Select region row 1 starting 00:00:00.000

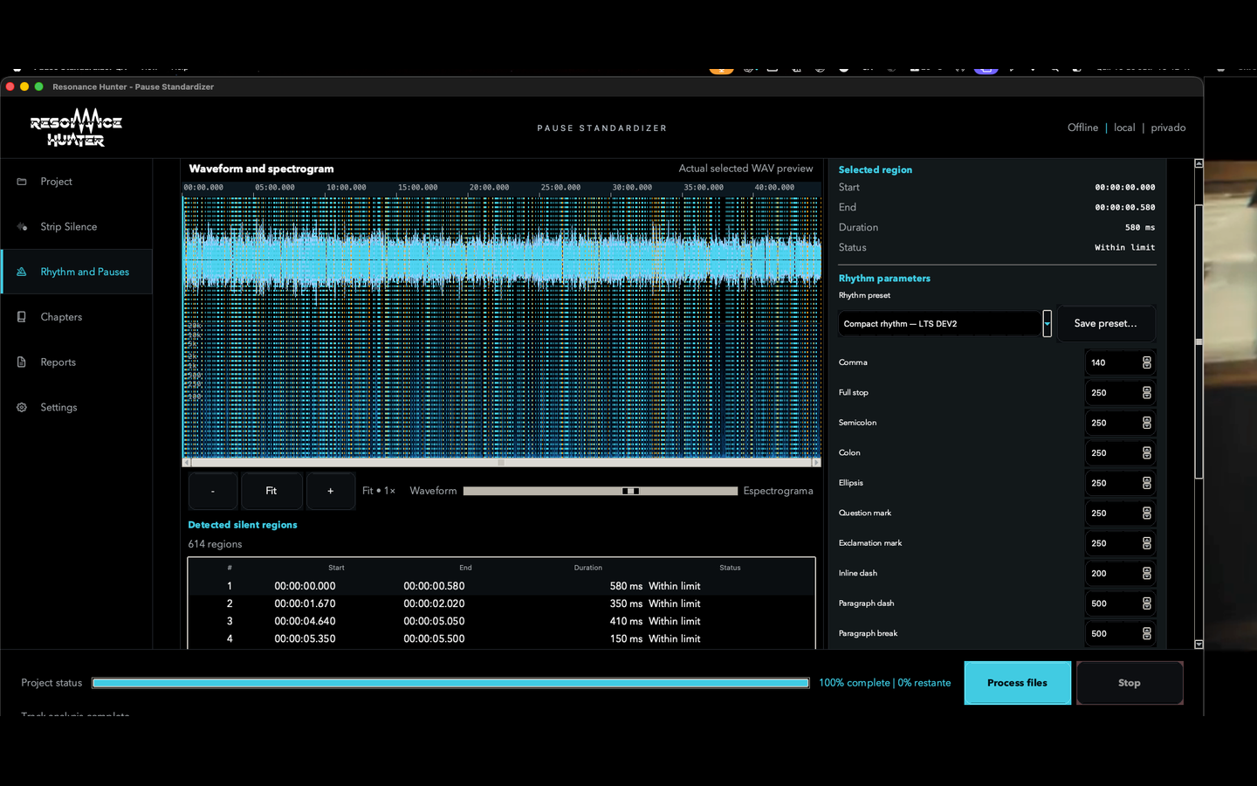click(501, 586)
